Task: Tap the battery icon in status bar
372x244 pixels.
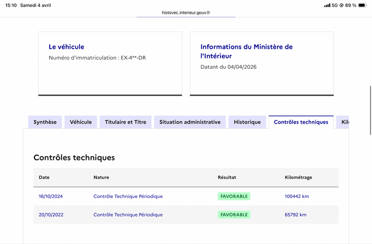Action: pos(365,5)
